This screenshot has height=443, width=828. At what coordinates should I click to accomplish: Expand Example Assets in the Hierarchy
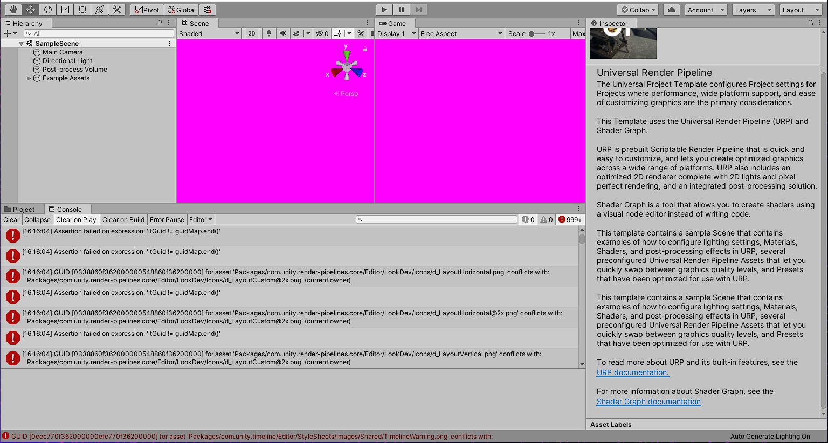coord(29,78)
